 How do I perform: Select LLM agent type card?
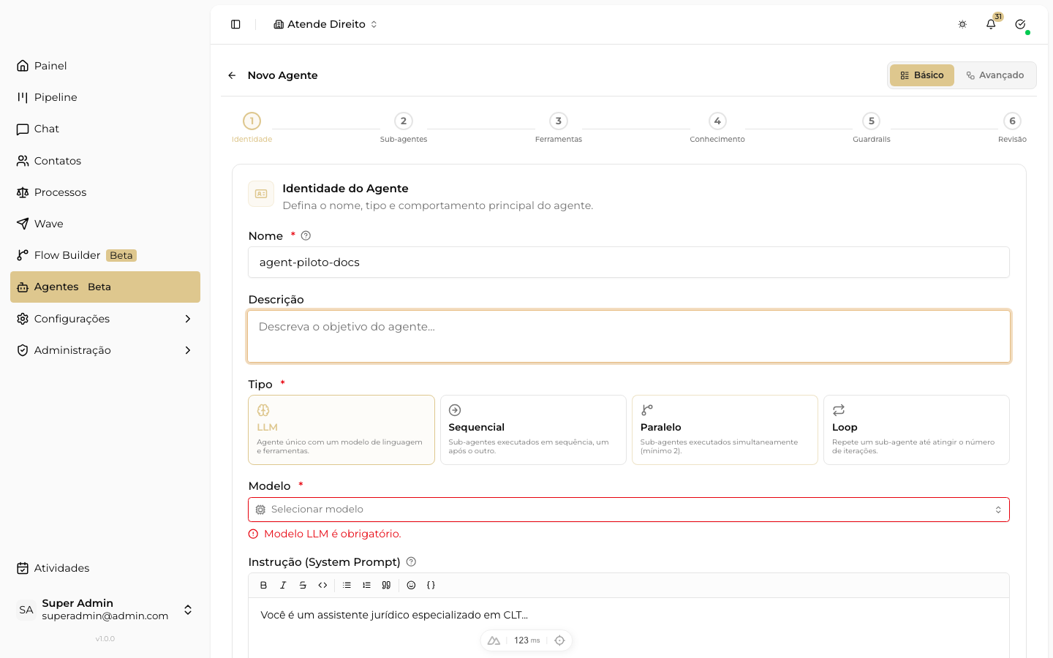click(341, 430)
